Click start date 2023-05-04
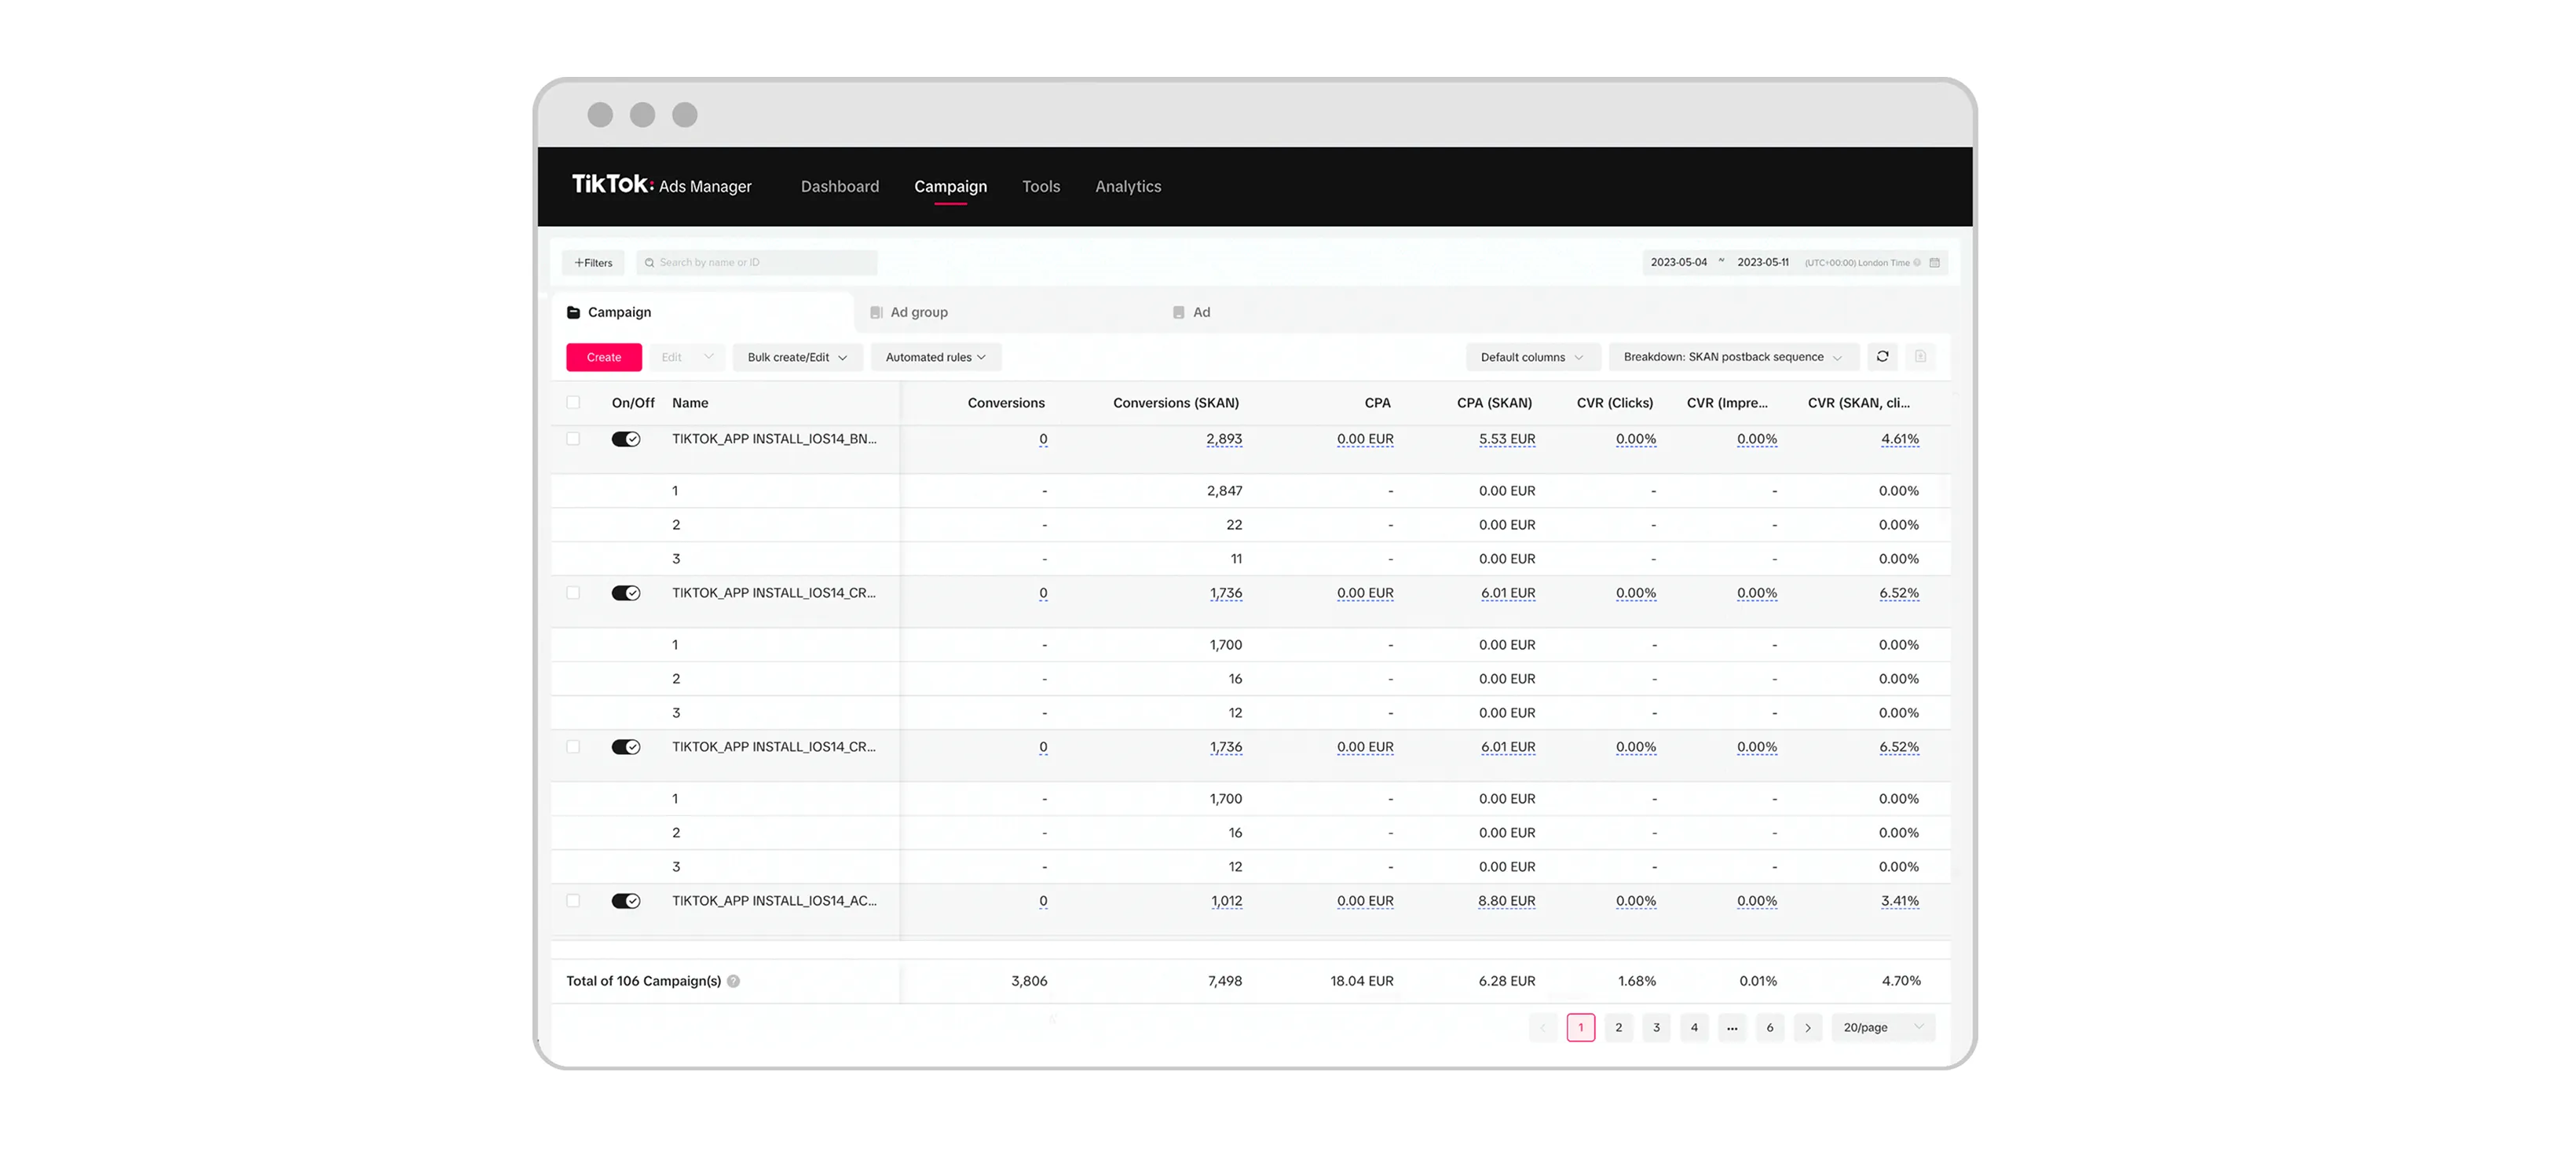The image size is (2576, 1152). (x=1679, y=263)
